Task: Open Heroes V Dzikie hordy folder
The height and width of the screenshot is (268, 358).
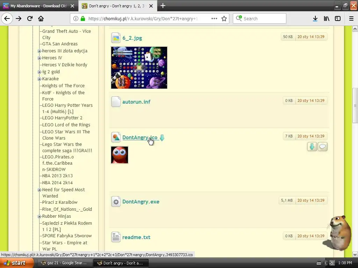Action: click(x=65, y=65)
